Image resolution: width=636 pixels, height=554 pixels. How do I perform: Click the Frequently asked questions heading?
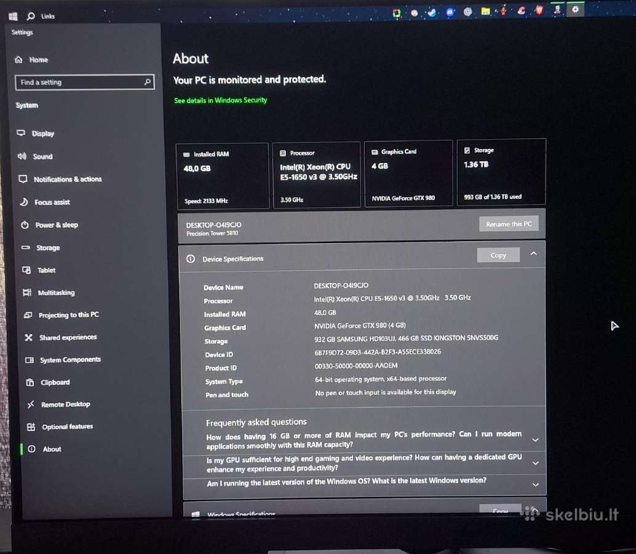256,422
